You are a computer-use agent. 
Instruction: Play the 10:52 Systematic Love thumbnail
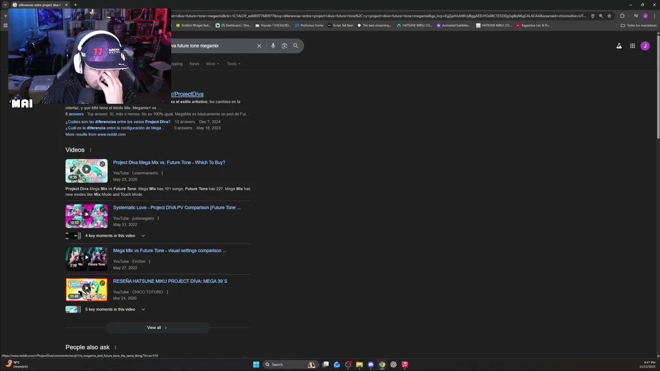click(87, 216)
